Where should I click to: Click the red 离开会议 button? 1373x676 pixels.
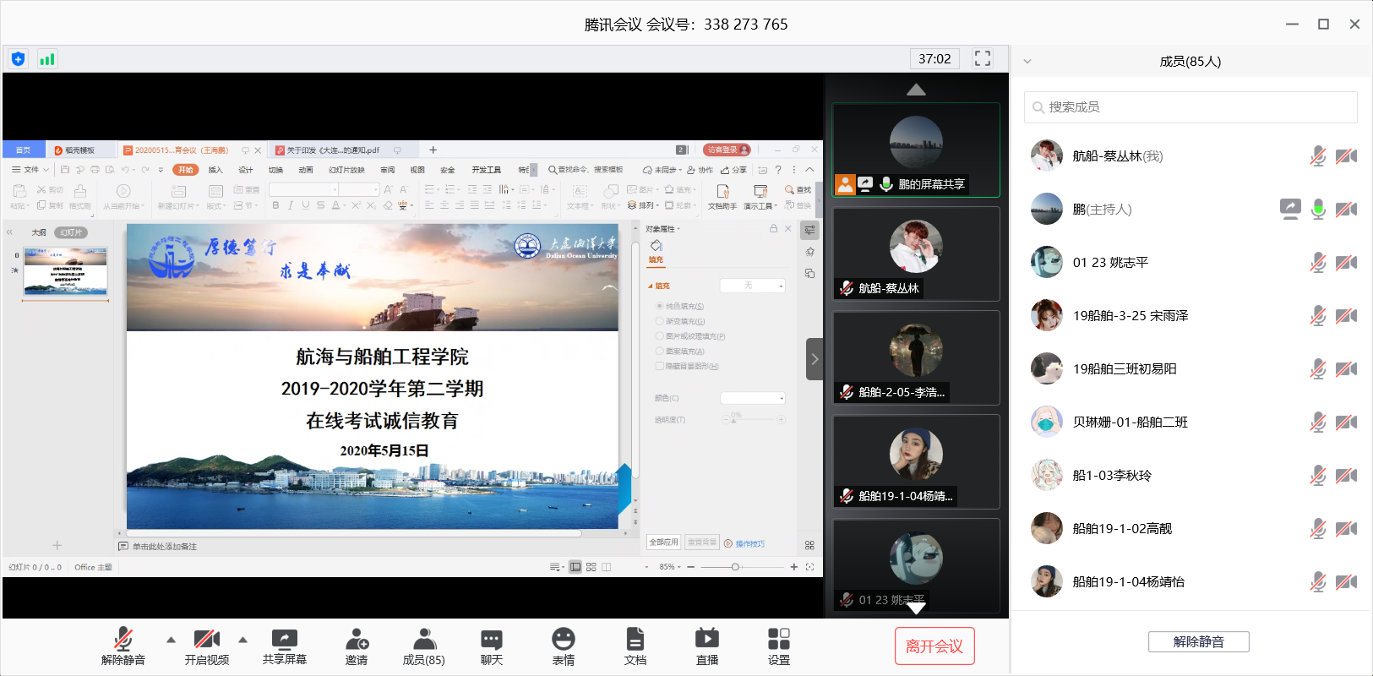click(x=934, y=646)
